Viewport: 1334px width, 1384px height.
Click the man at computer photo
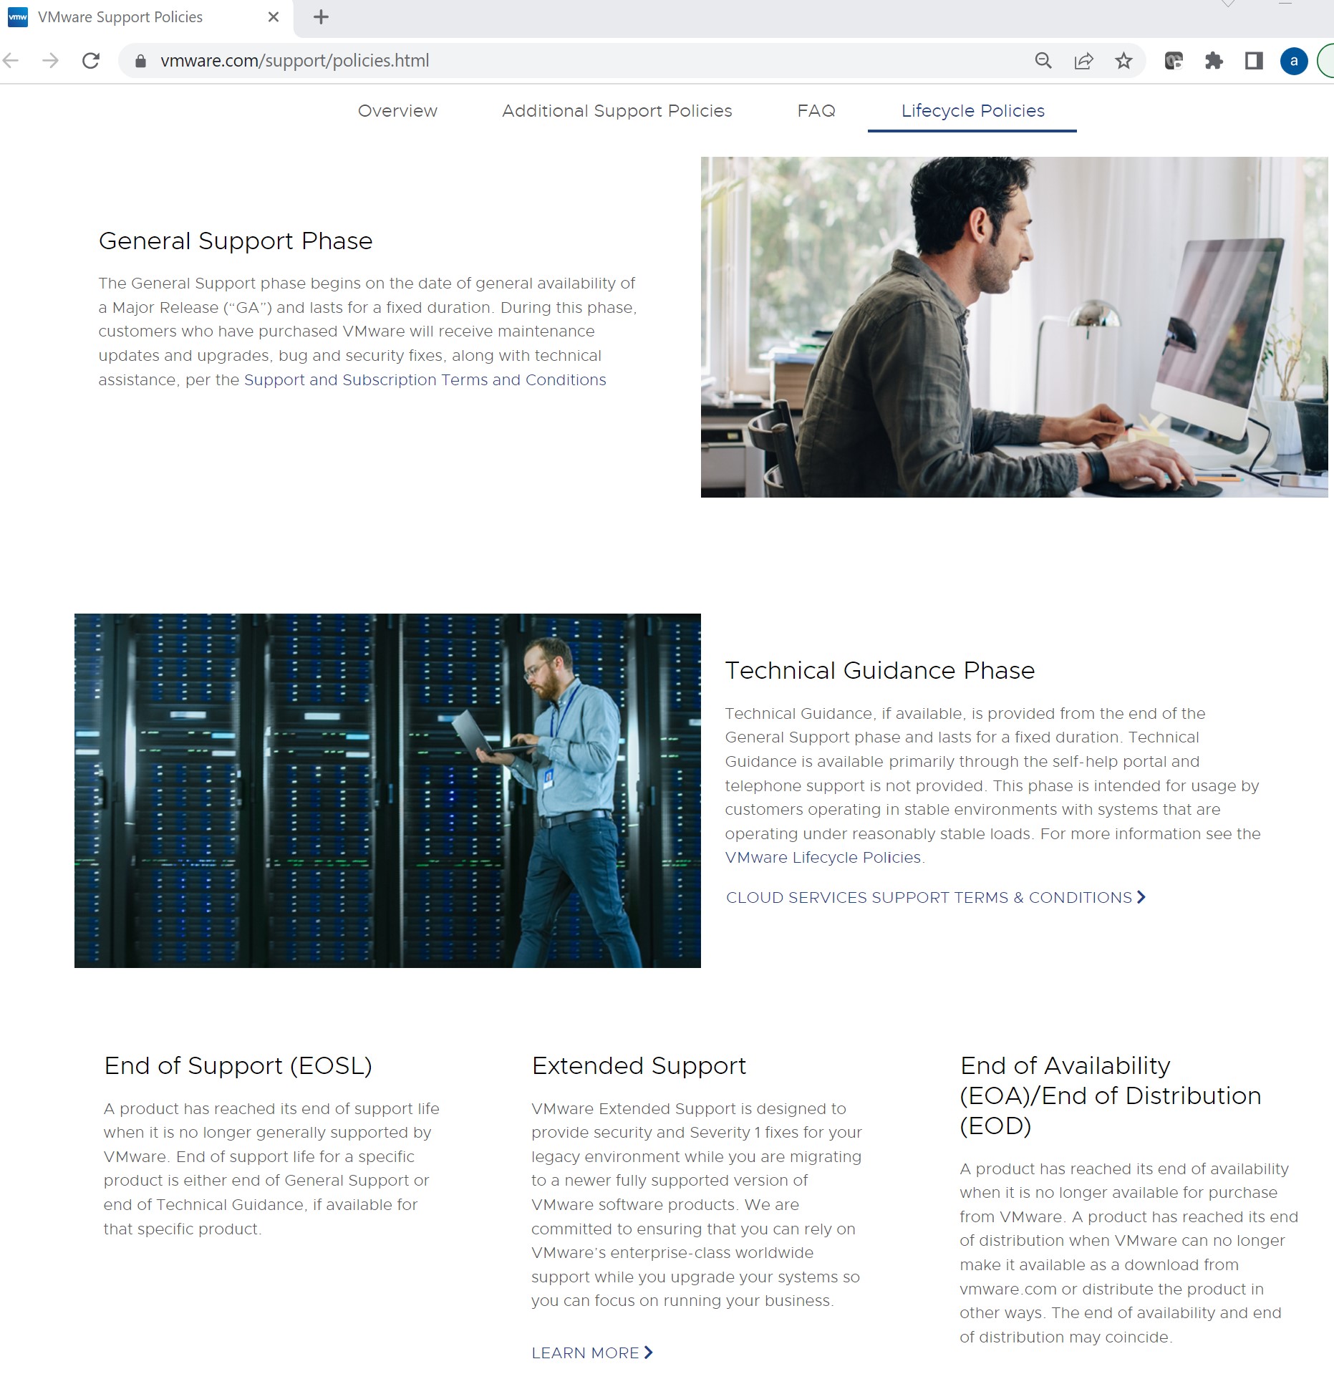click(1014, 327)
